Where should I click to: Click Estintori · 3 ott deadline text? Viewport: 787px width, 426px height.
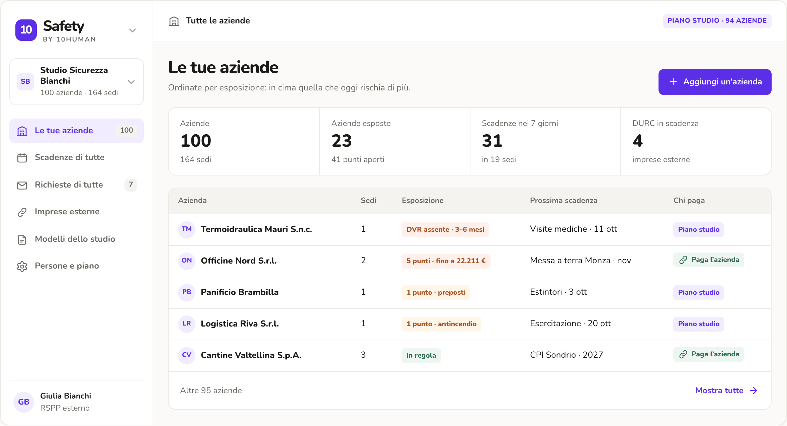coord(558,292)
